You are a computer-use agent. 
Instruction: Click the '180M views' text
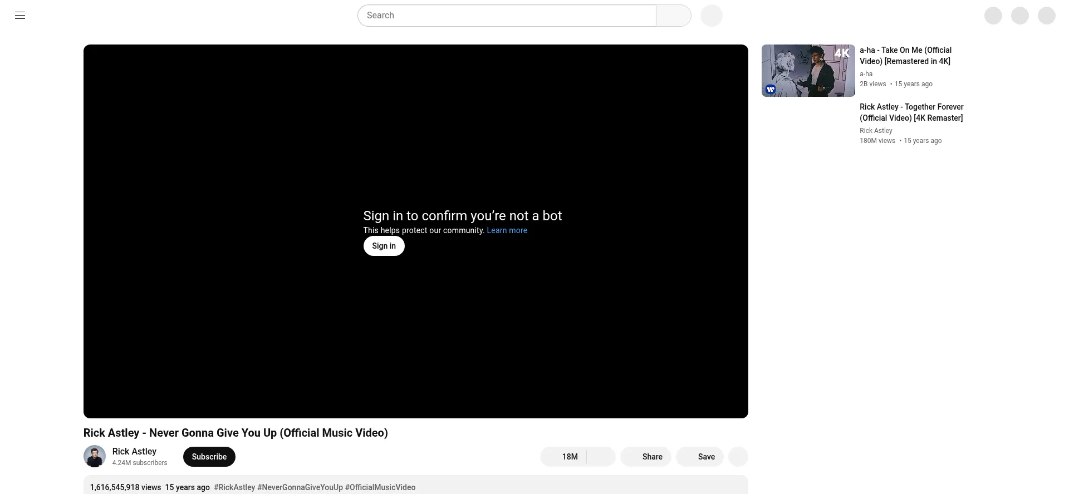click(x=877, y=141)
